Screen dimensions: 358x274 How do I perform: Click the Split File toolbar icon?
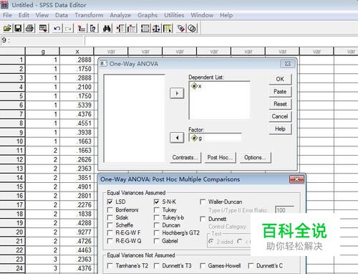[145, 29]
